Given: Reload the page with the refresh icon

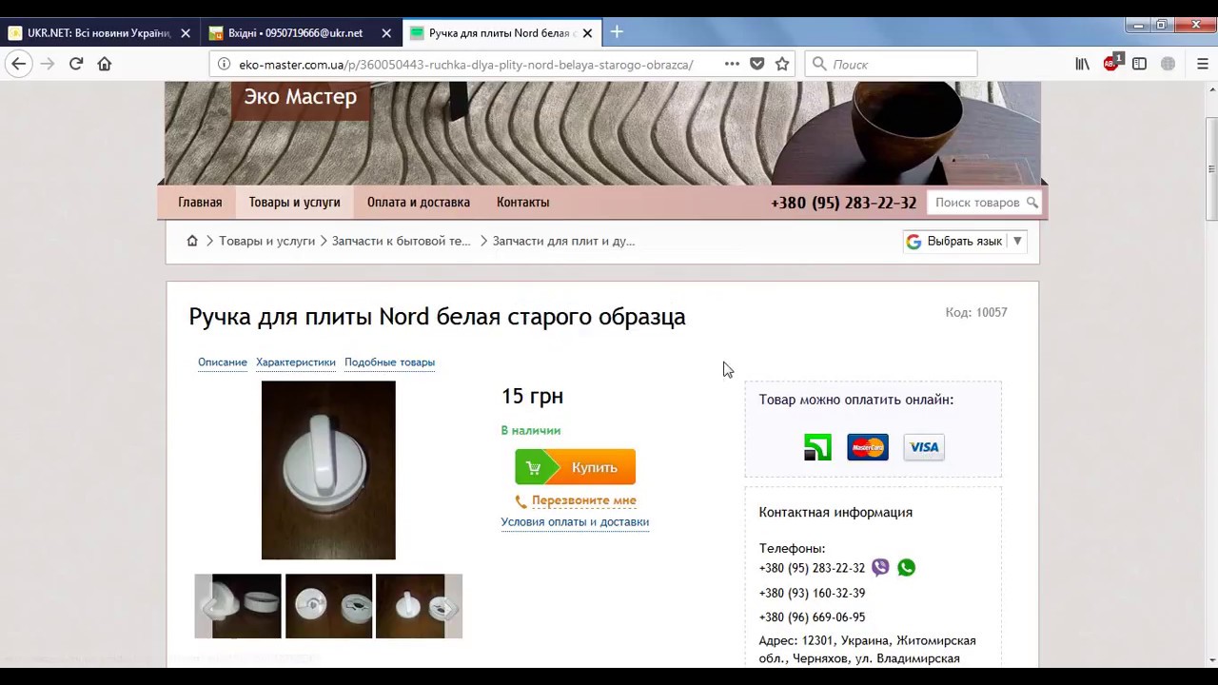Looking at the screenshot, I should click(x=76, y=64).
